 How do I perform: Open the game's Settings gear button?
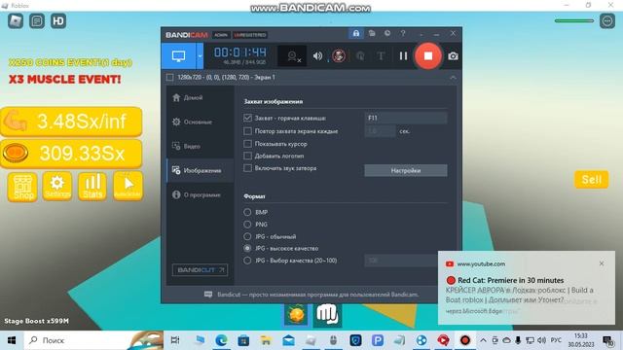pyautogui.click(x=57, y=186)
